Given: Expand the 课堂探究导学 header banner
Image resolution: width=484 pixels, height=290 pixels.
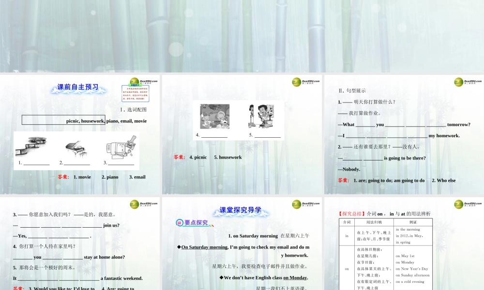Looking at the screenshot, I should 241,210.
